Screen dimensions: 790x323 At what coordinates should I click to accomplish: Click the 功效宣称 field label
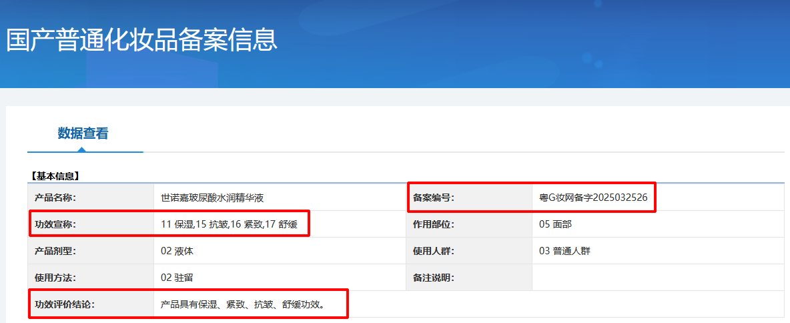[x=55, y=224]
